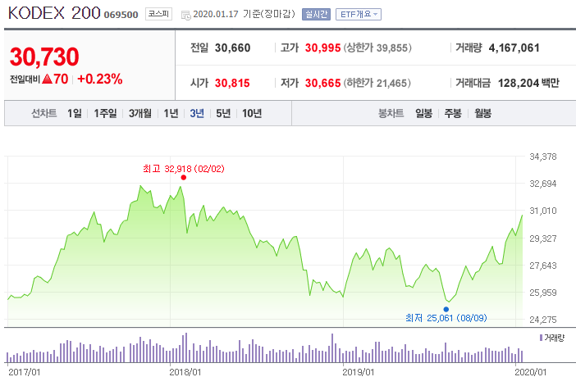Open the ETF개요 dropdown
Screen dimensions: 576x386
(x=359, y=14)
